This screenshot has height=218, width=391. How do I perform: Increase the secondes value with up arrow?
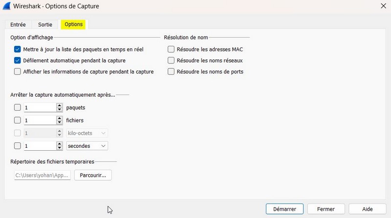(59, 144)
